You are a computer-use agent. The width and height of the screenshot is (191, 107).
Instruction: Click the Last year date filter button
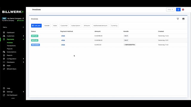[36, 26]
